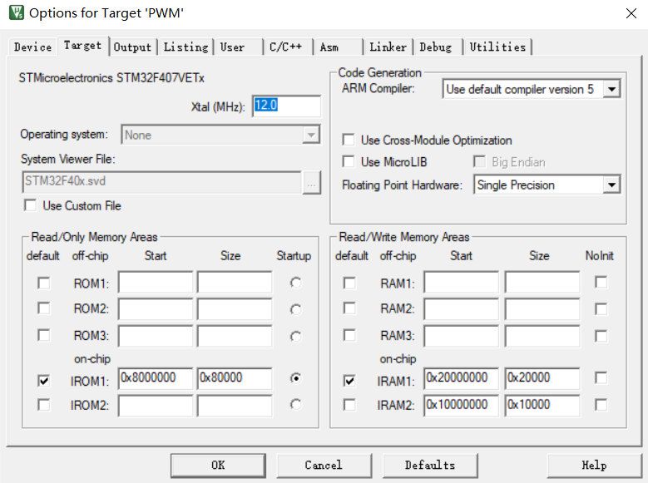Edit the IRAM1 Start address 0x20000000

461,378
